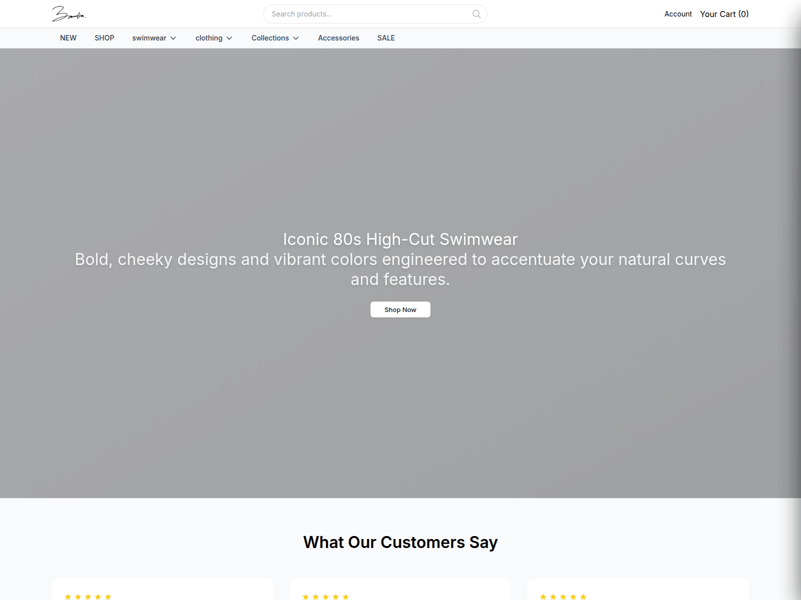Click the What Our Customers Say heading
Viewport: 801px width, 600px height.
tap(400, 542)
